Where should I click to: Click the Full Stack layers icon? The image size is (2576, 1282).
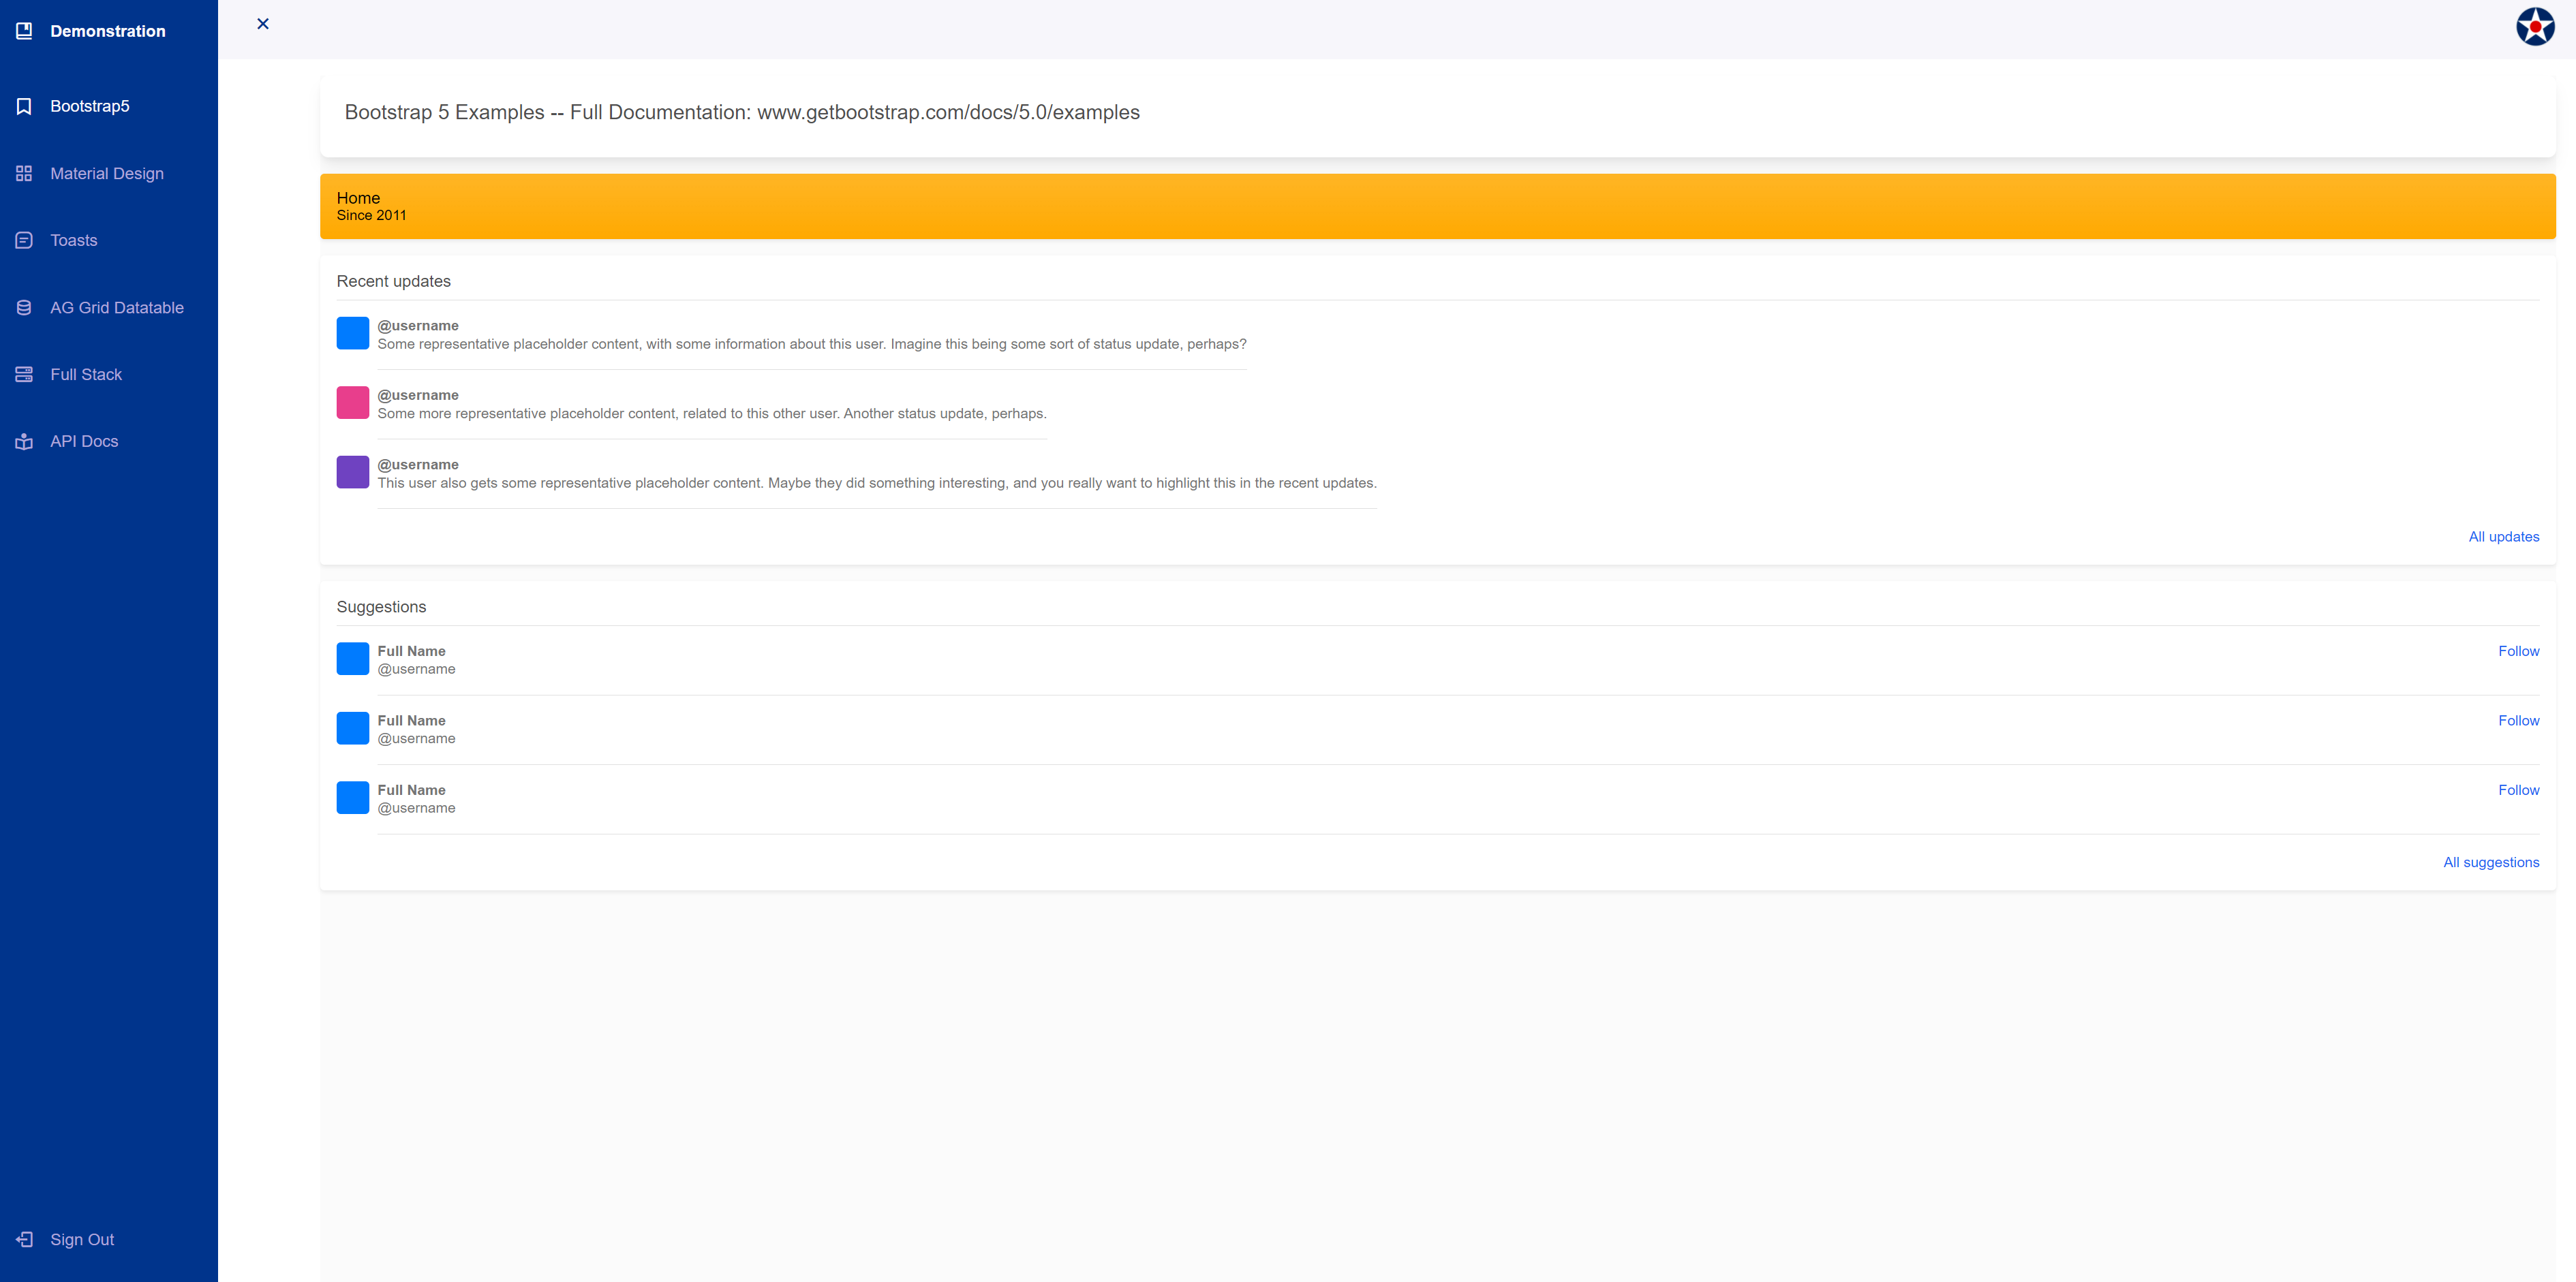(x=24, y=374)
